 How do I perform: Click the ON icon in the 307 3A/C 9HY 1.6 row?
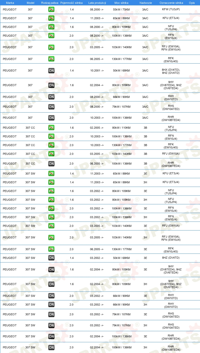click(x=51, y=85)
